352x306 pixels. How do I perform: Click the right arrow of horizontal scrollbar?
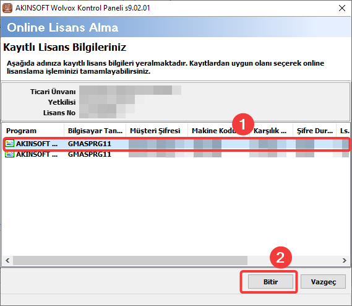345,260
